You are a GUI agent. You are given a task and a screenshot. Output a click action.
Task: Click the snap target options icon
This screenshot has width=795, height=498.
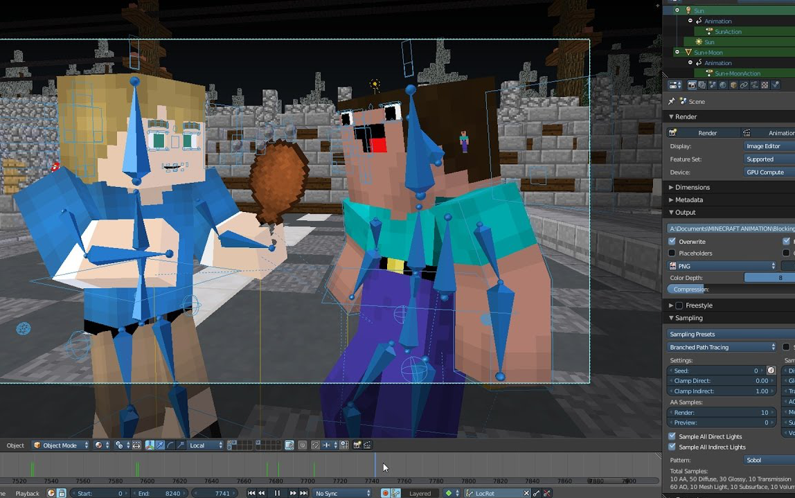(x=344, y=445)
